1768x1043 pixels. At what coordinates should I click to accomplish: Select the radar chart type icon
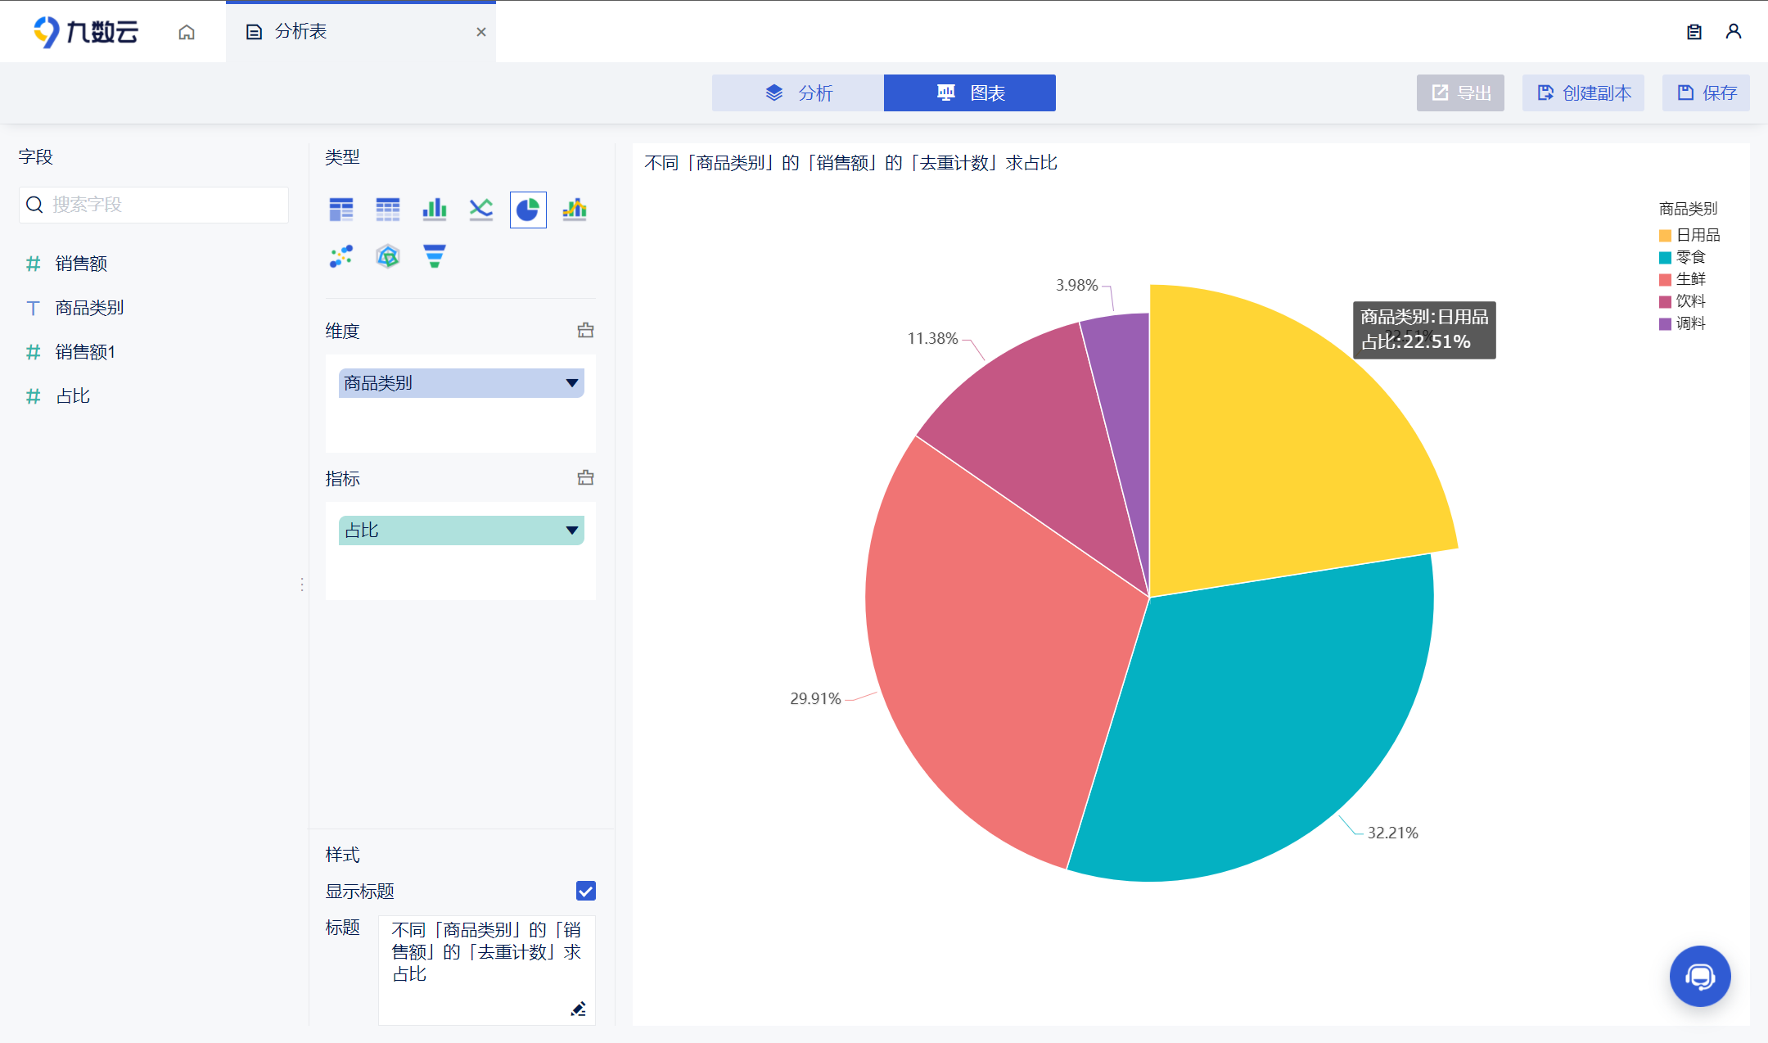click(x=388, y=256)
